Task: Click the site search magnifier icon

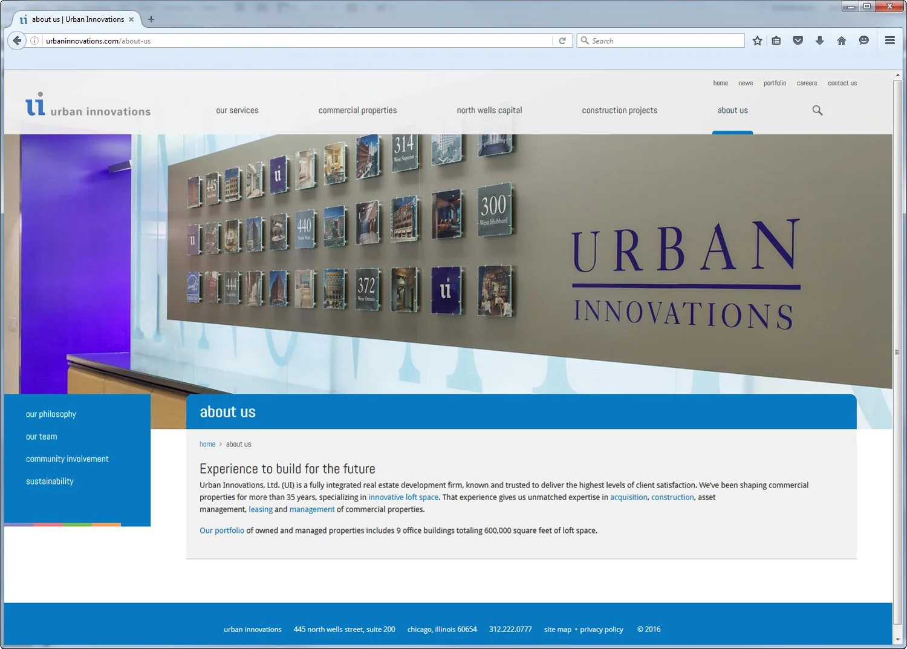Action: (x=818, y=110)
